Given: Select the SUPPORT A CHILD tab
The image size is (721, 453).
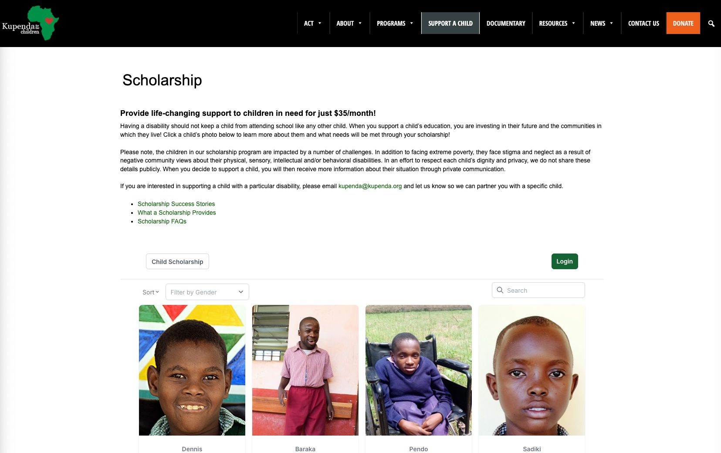Looking at the screenshot, I should (450, 23).
